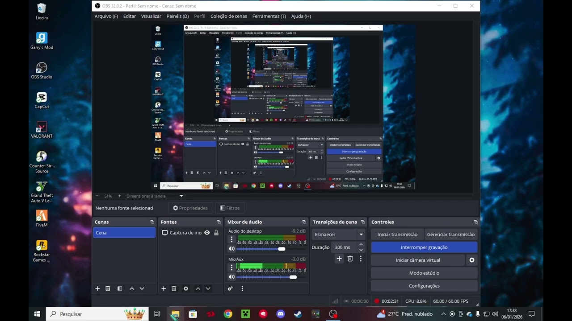This screenshot has width=572, height=321.
Task: Select Captura de mo source row
Action: click(190, 233)
